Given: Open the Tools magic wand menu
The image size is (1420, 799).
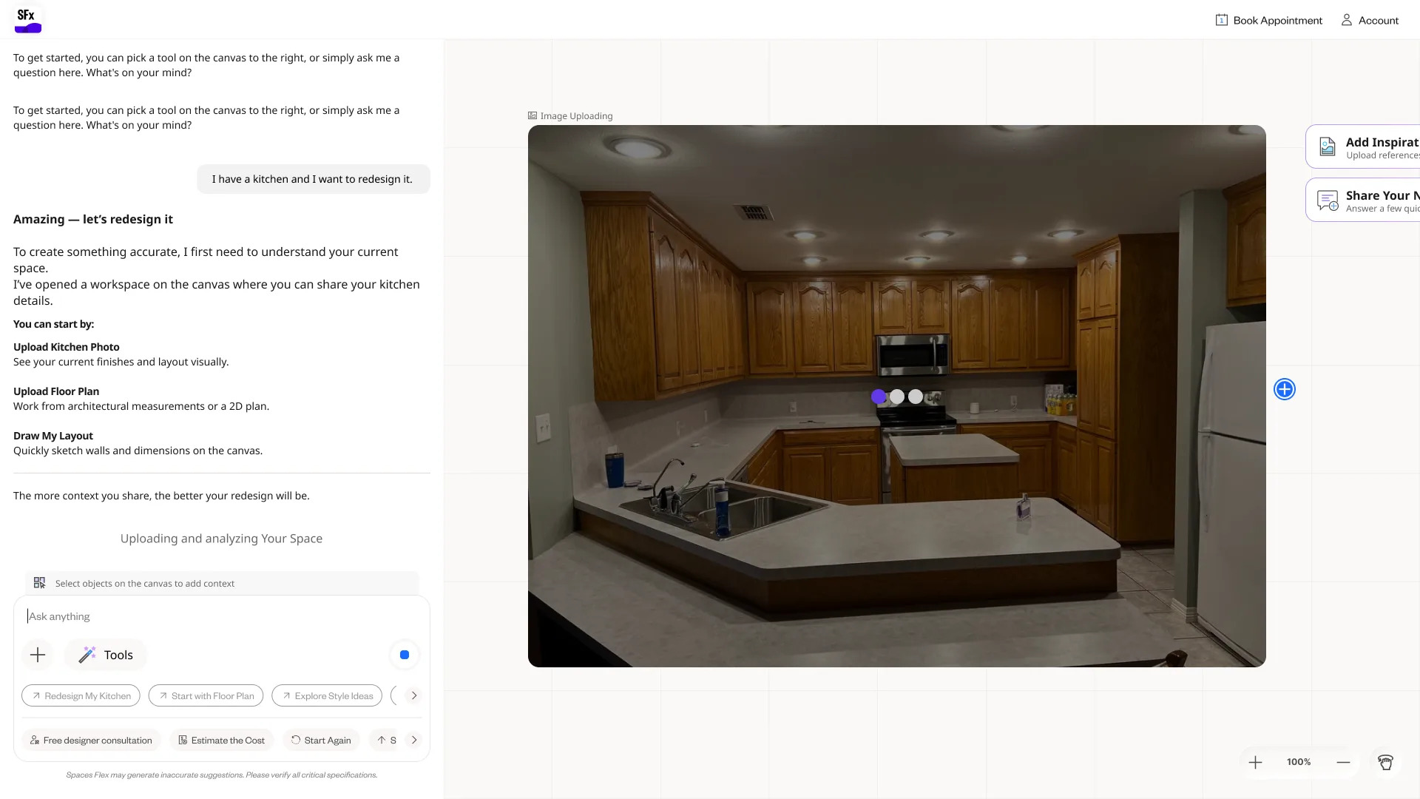Looking at the screenshot, I should [x=106, y=655].
